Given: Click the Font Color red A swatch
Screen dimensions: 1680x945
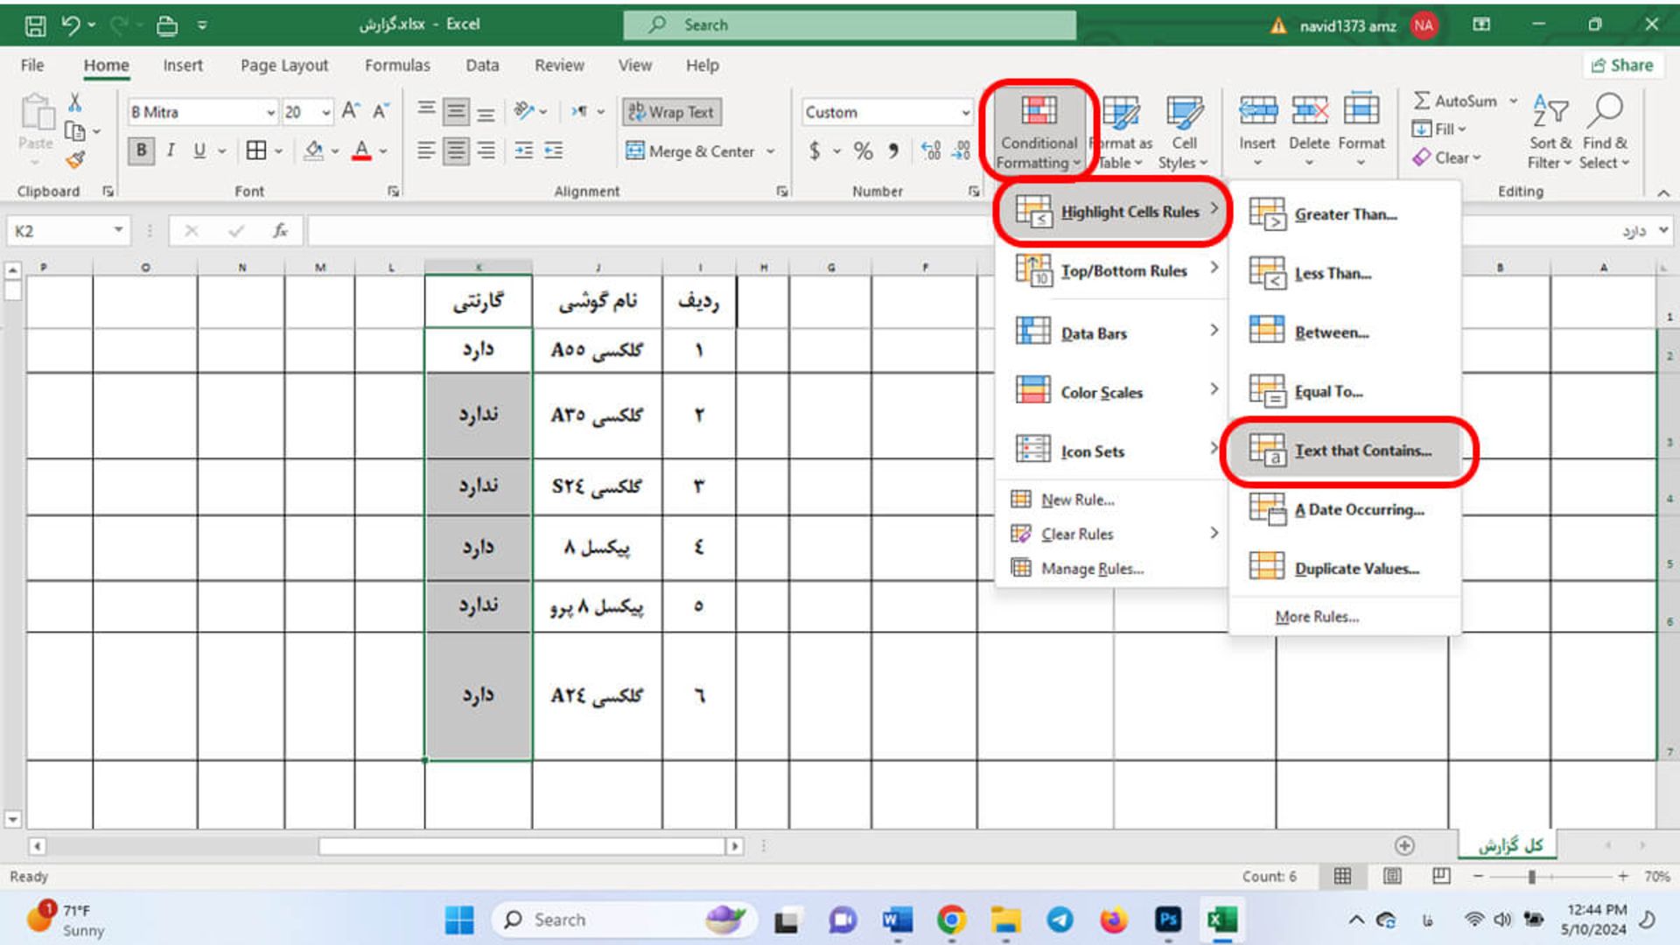Looking at the screenshot, I should click(x=361, y=150).
